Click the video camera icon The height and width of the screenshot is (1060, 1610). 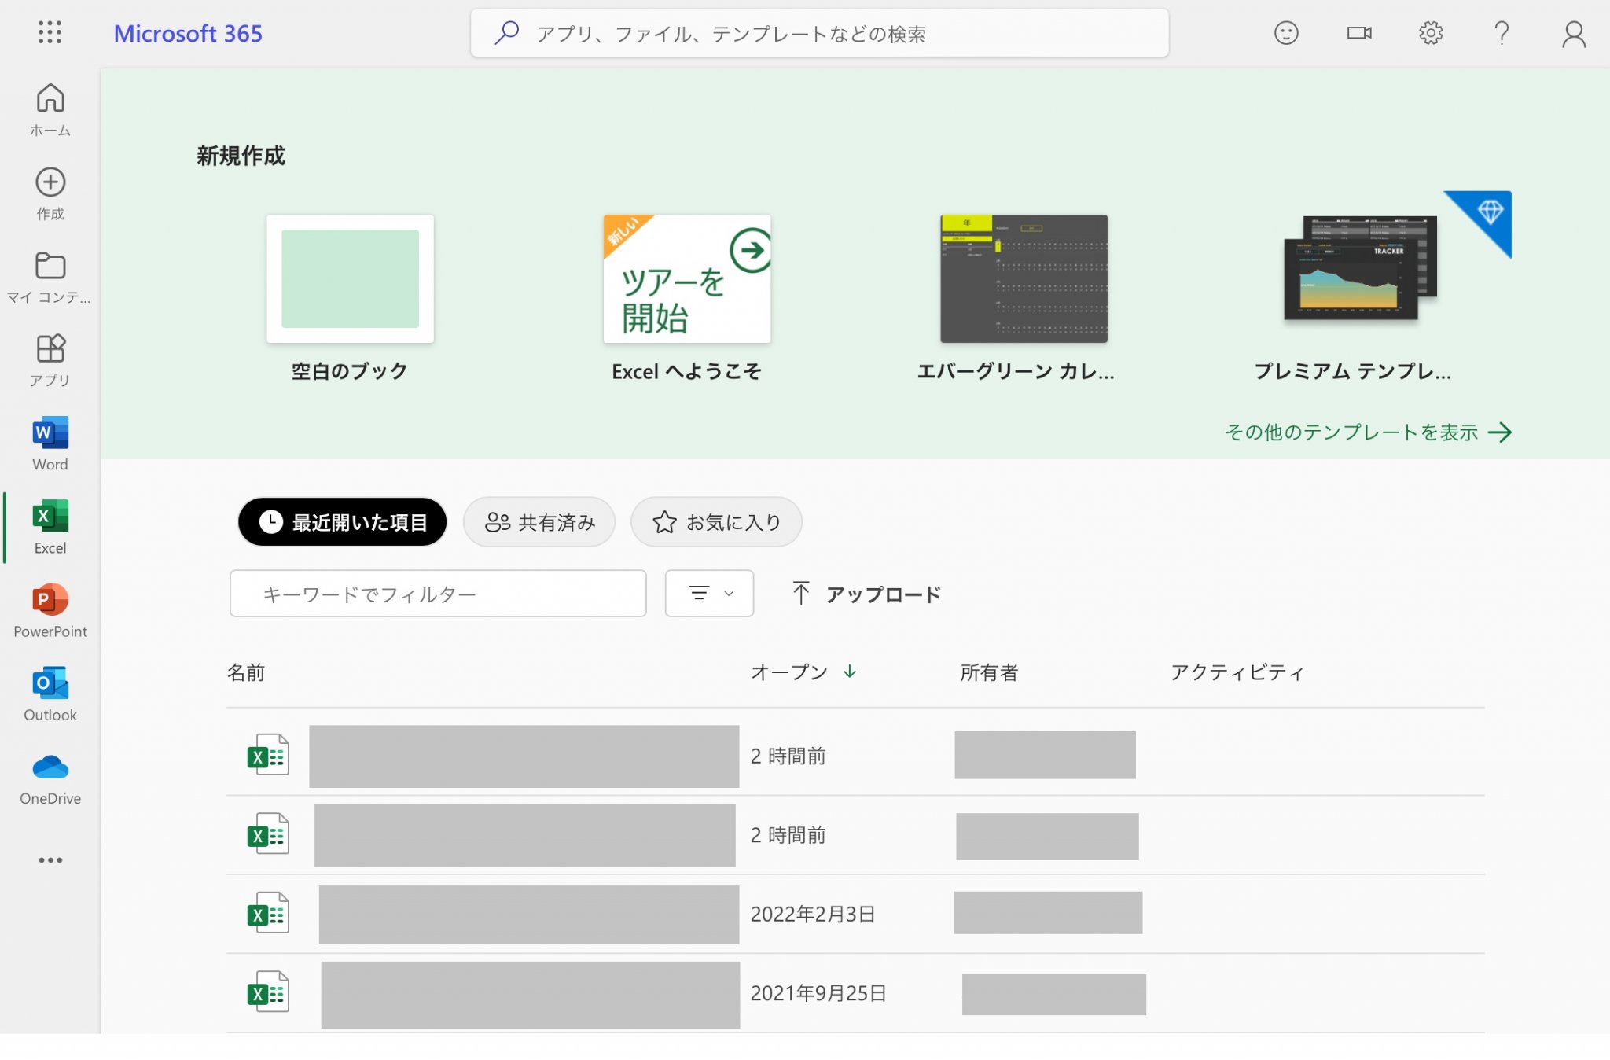[x=1358, y=33]
